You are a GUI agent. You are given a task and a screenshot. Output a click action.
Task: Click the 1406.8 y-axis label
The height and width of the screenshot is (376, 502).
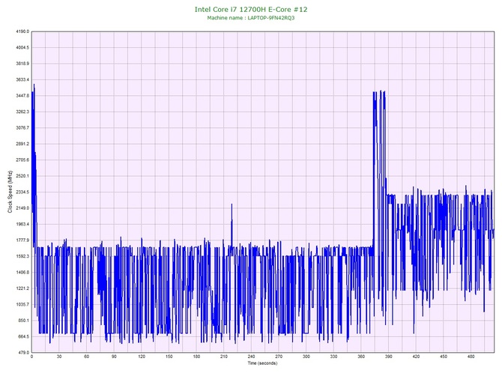22,273
